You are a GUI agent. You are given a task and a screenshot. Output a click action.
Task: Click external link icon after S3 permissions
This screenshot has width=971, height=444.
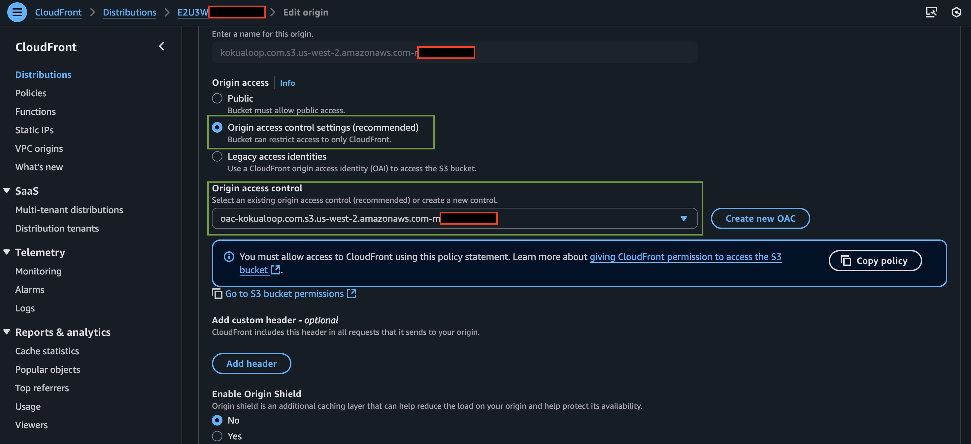tap(351, 293)
